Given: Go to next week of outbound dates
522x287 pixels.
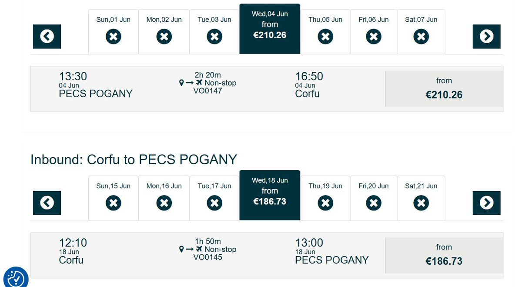Looking at the screenshot, I should click(x=486, y=37).
